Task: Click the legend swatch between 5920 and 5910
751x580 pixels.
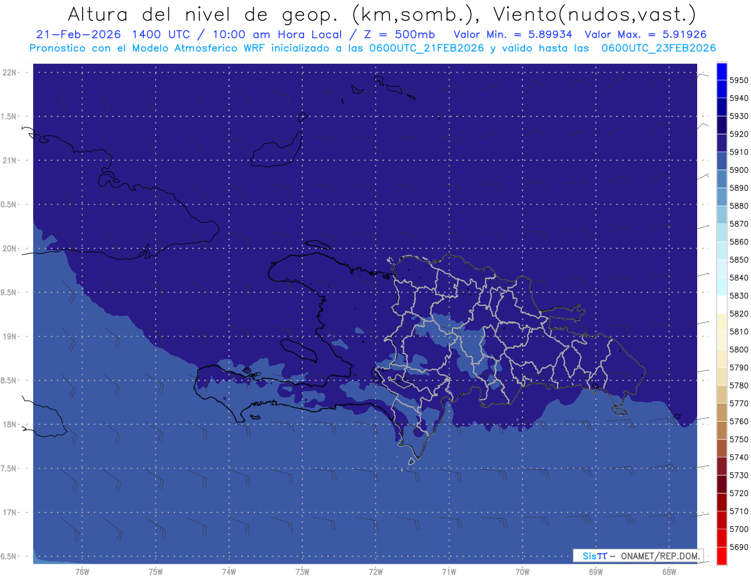Action: [x=721, y=143]
